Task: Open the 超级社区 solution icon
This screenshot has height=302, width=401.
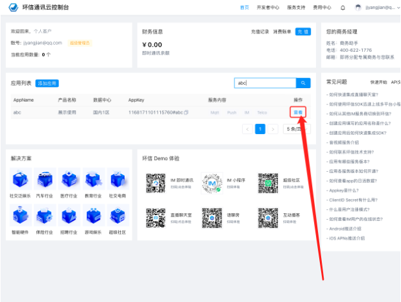Action: click(117, 215)
